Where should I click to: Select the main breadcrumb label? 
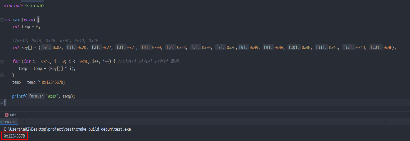pos(13,115)
